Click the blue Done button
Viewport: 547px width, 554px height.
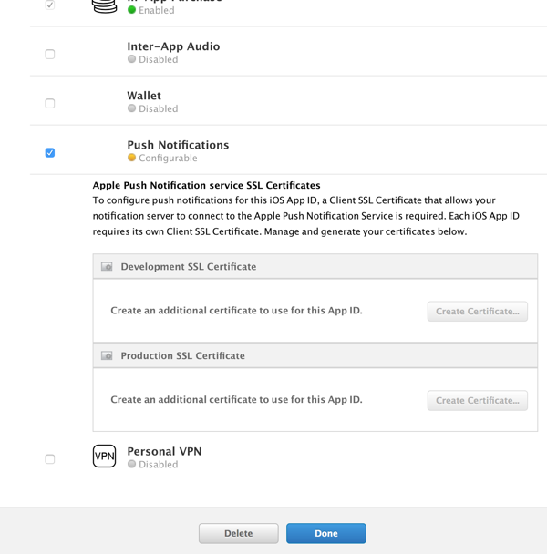tap(325, 533)
